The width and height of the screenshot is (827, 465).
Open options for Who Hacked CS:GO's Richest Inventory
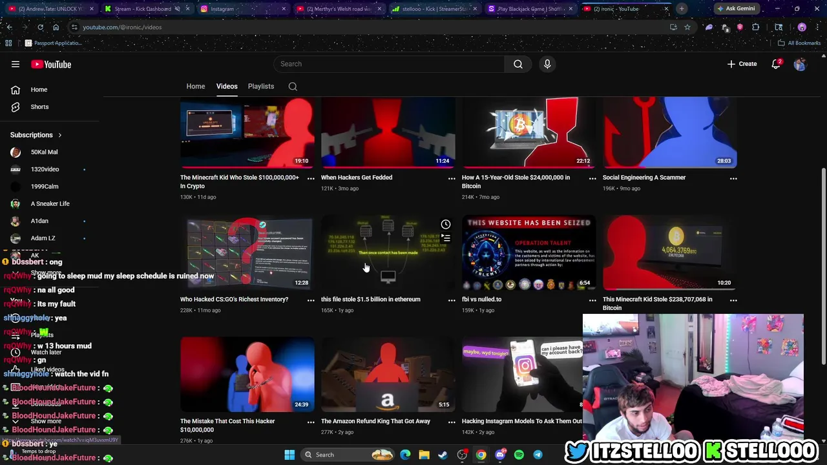311,300
